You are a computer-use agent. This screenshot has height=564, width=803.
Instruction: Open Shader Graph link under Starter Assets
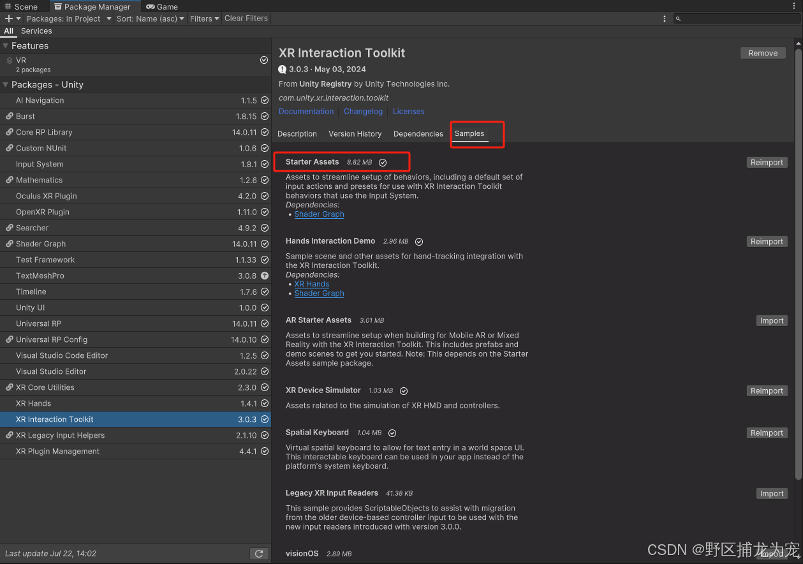tap(319, 214)
